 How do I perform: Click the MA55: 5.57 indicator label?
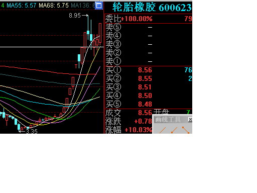click(22, 6)
